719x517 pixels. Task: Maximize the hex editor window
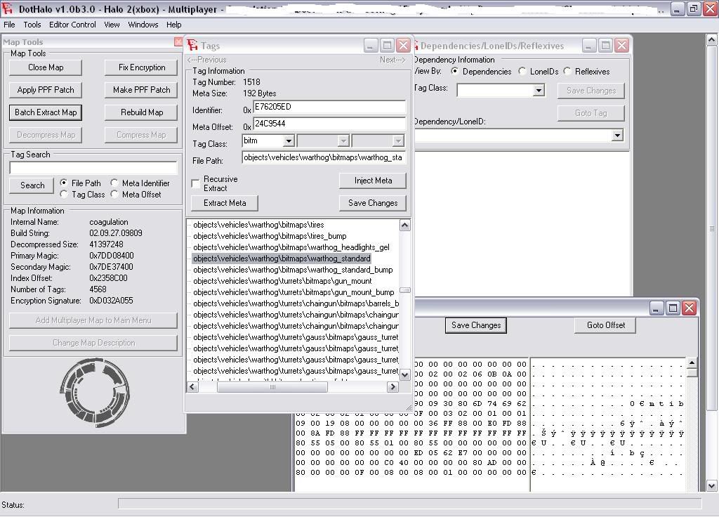pos(673,308)
